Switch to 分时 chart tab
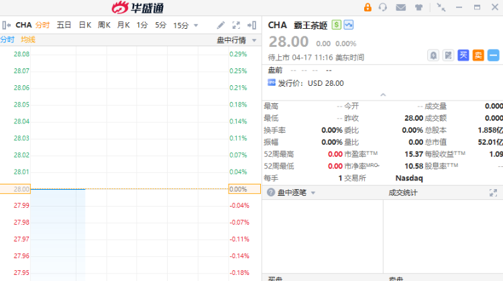 tap(42, 25)
